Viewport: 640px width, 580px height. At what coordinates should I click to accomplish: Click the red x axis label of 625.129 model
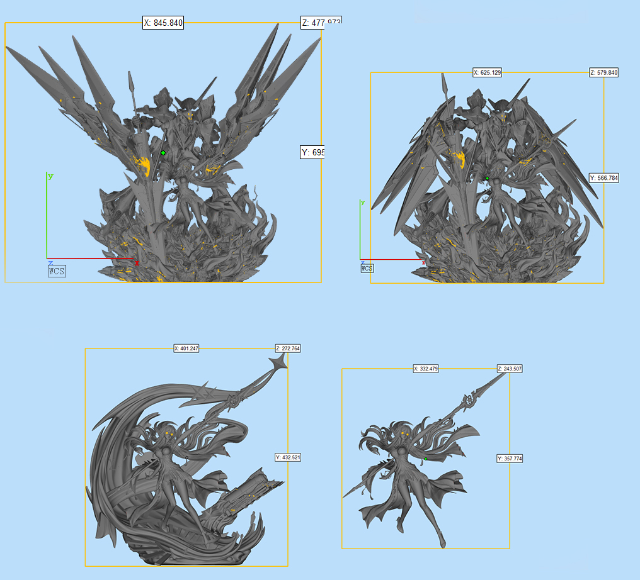pos(423,263)
